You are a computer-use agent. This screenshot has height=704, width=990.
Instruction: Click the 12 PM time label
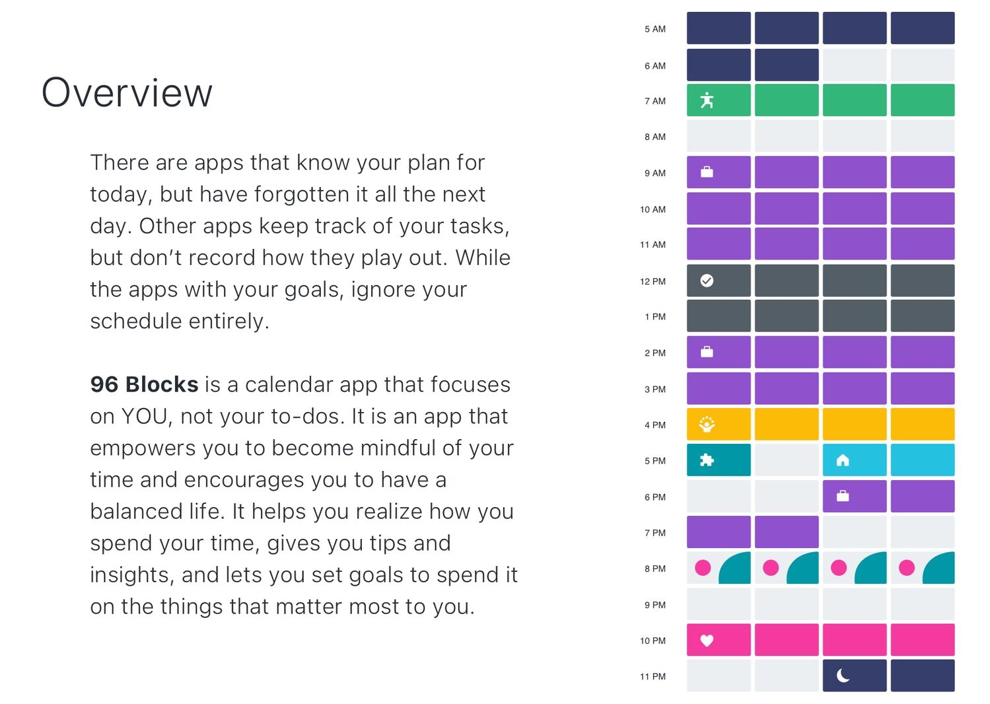coord(653,281)
